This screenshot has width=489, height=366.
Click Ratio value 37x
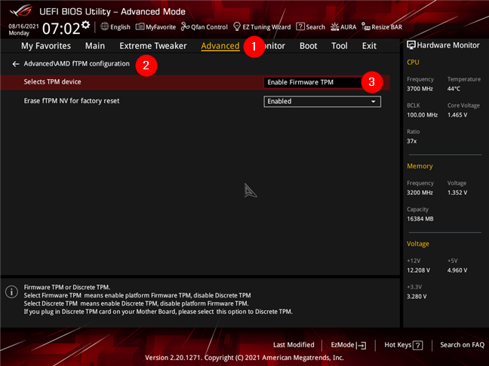[x=412, y=142]
